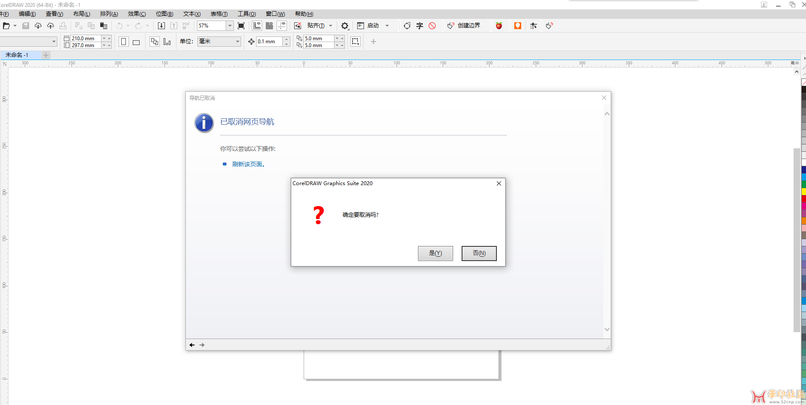Screen dimensions: 806x405
Task: Click the Publish to PDF icon
Action: click(186, 26)
